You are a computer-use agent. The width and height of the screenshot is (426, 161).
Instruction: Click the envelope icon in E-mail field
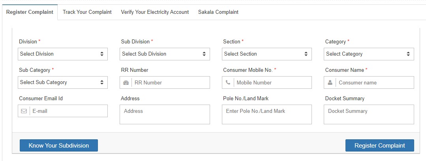coord(24,111)
